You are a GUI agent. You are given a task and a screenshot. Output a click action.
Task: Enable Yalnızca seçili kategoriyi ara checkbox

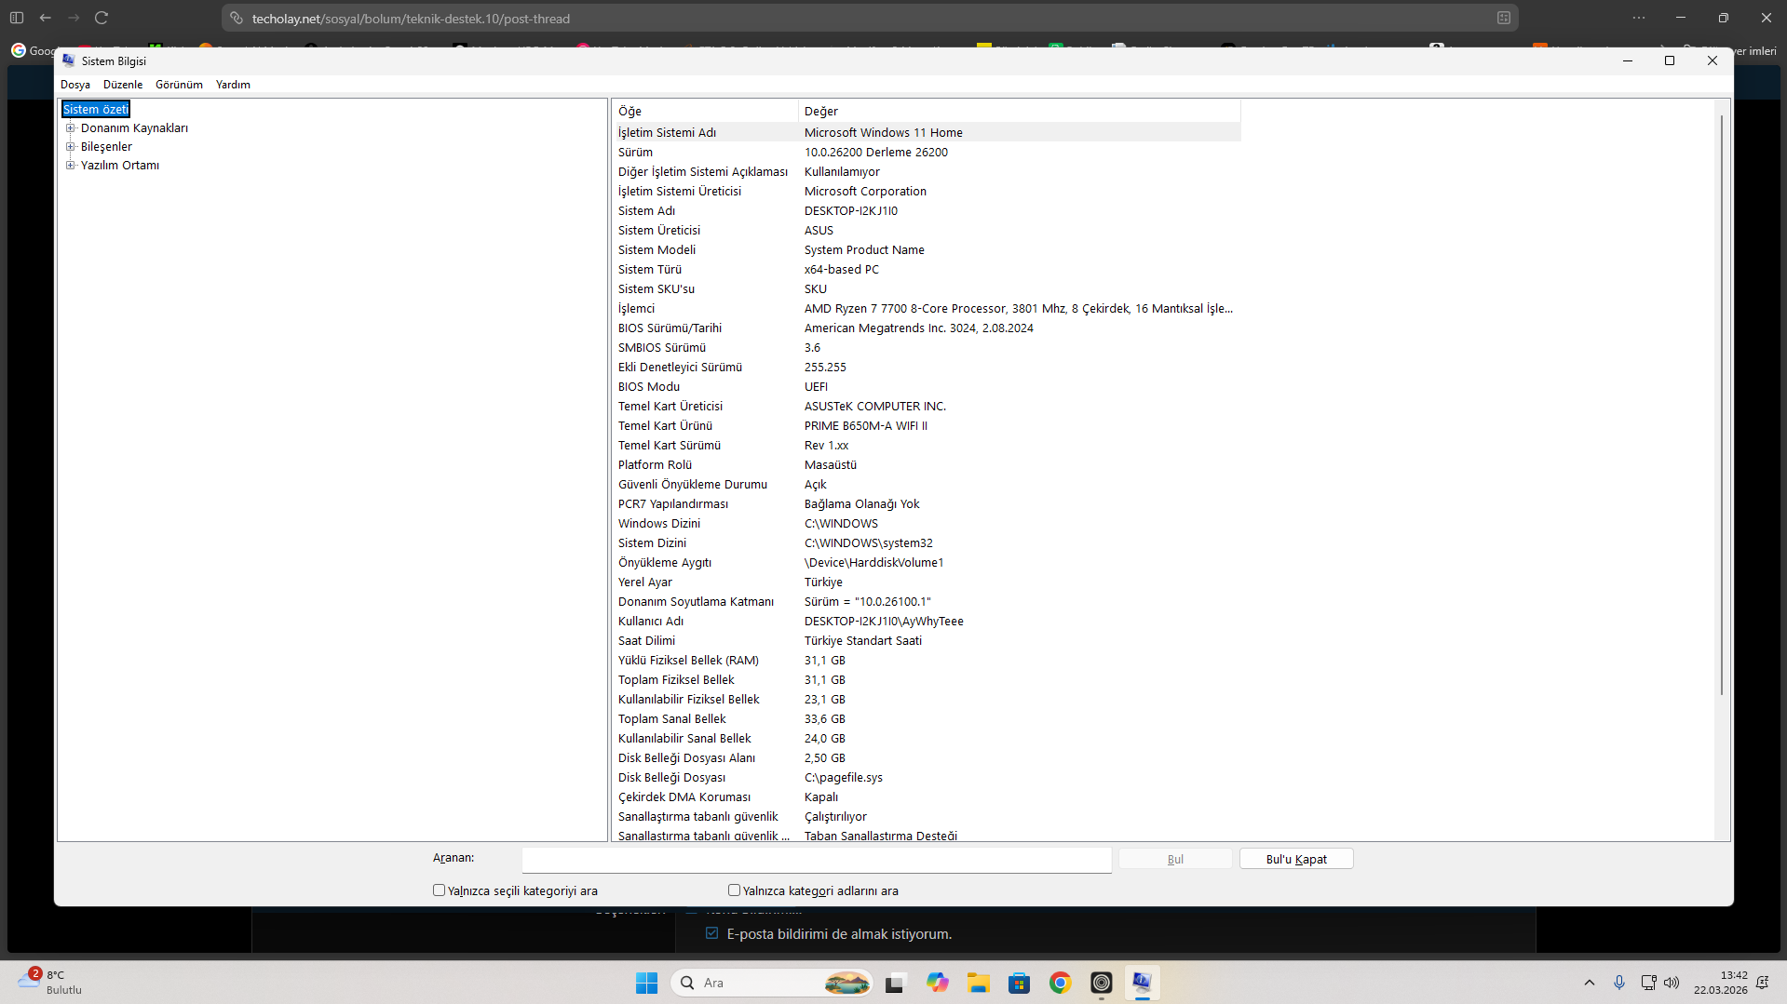[x=439, y=890]
